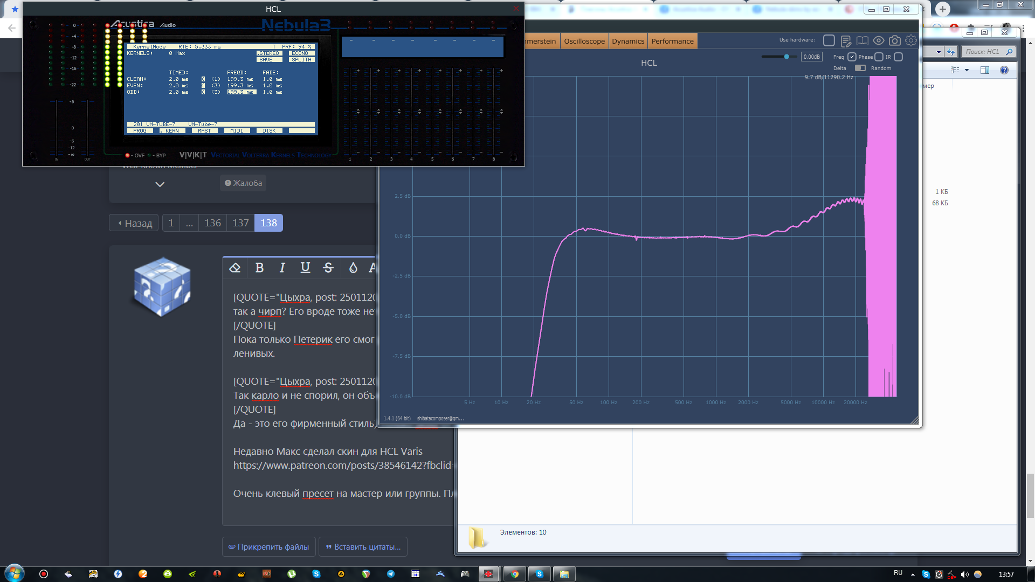Click Вставить цитаты button
Screen dimensions: 1035x582
tap(363, 547)
